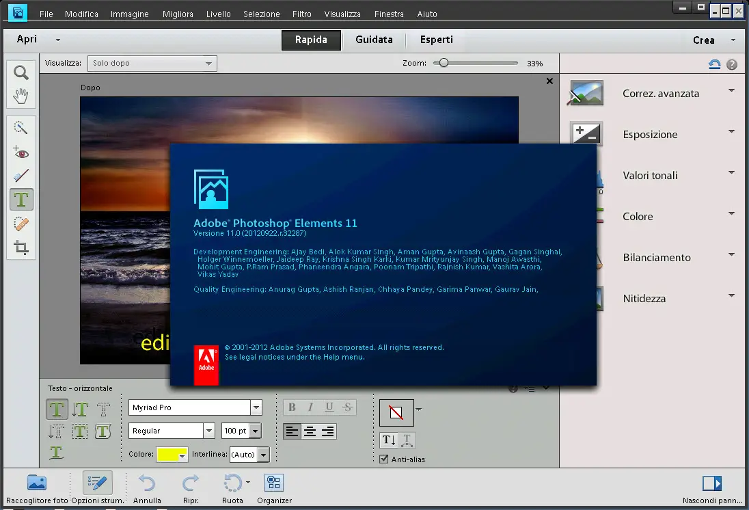749x510 pixels.
Task: Expand the Correz. avanzata panel arrow
Action: [x=731, y=90]
